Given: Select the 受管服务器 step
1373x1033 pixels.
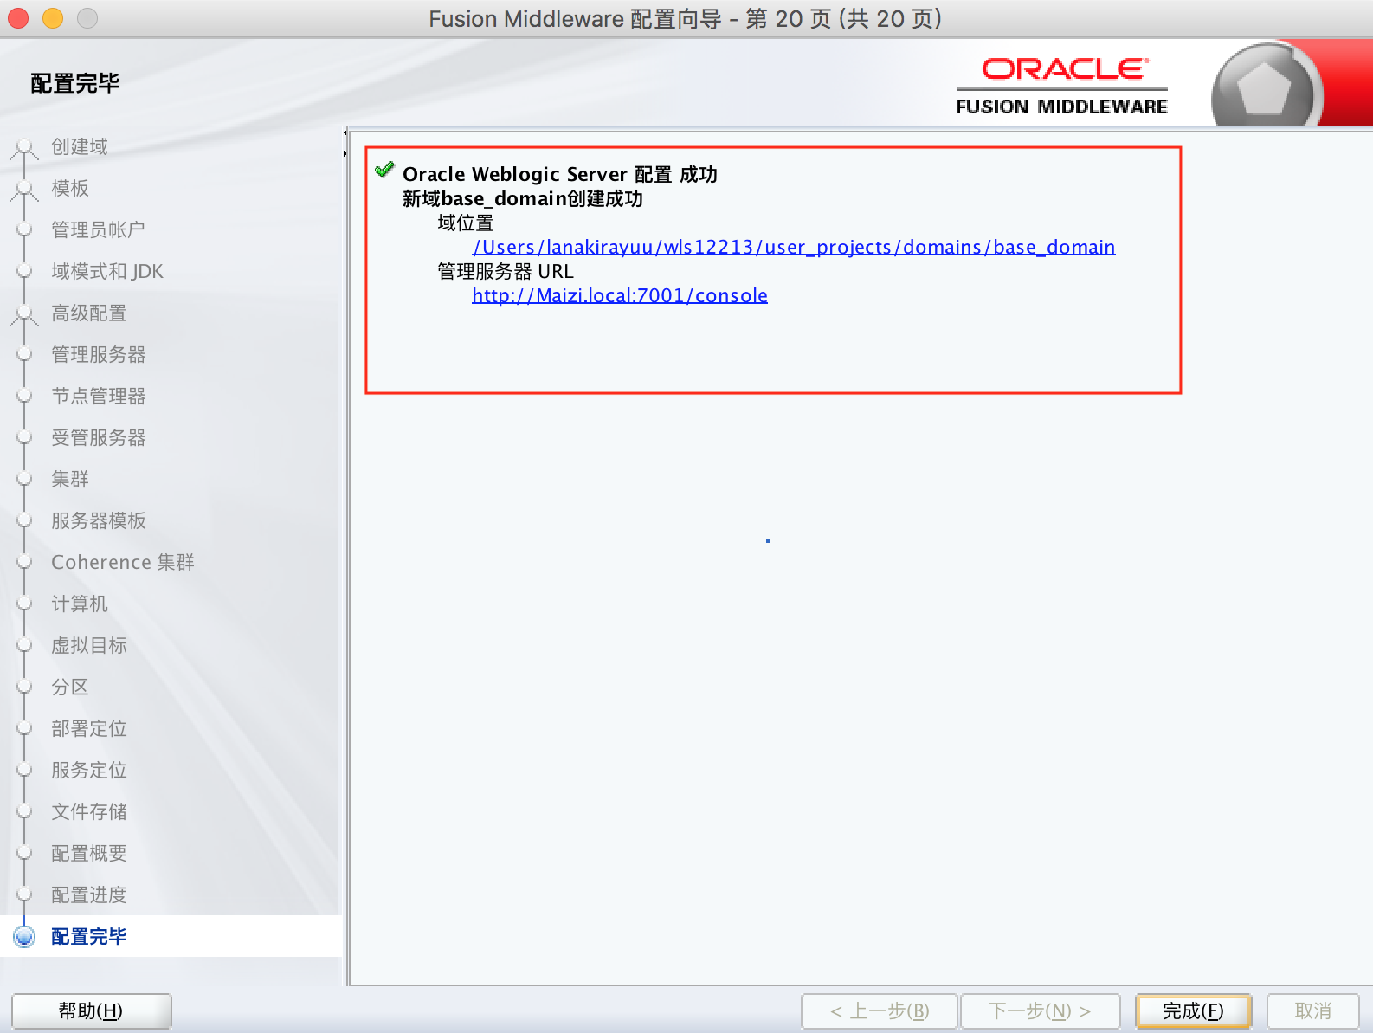Looking at the screenshot, I should 99,438.
